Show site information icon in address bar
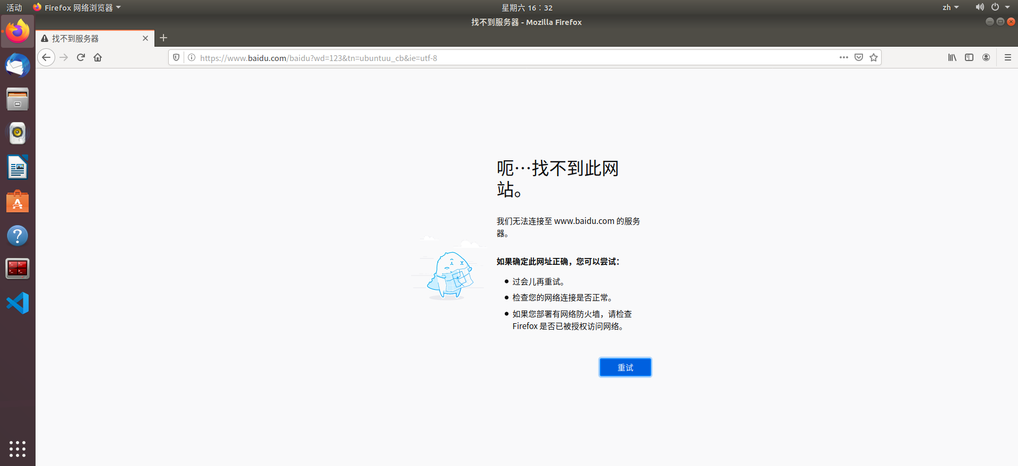The image size is (1018, 466). pos(192,57)
